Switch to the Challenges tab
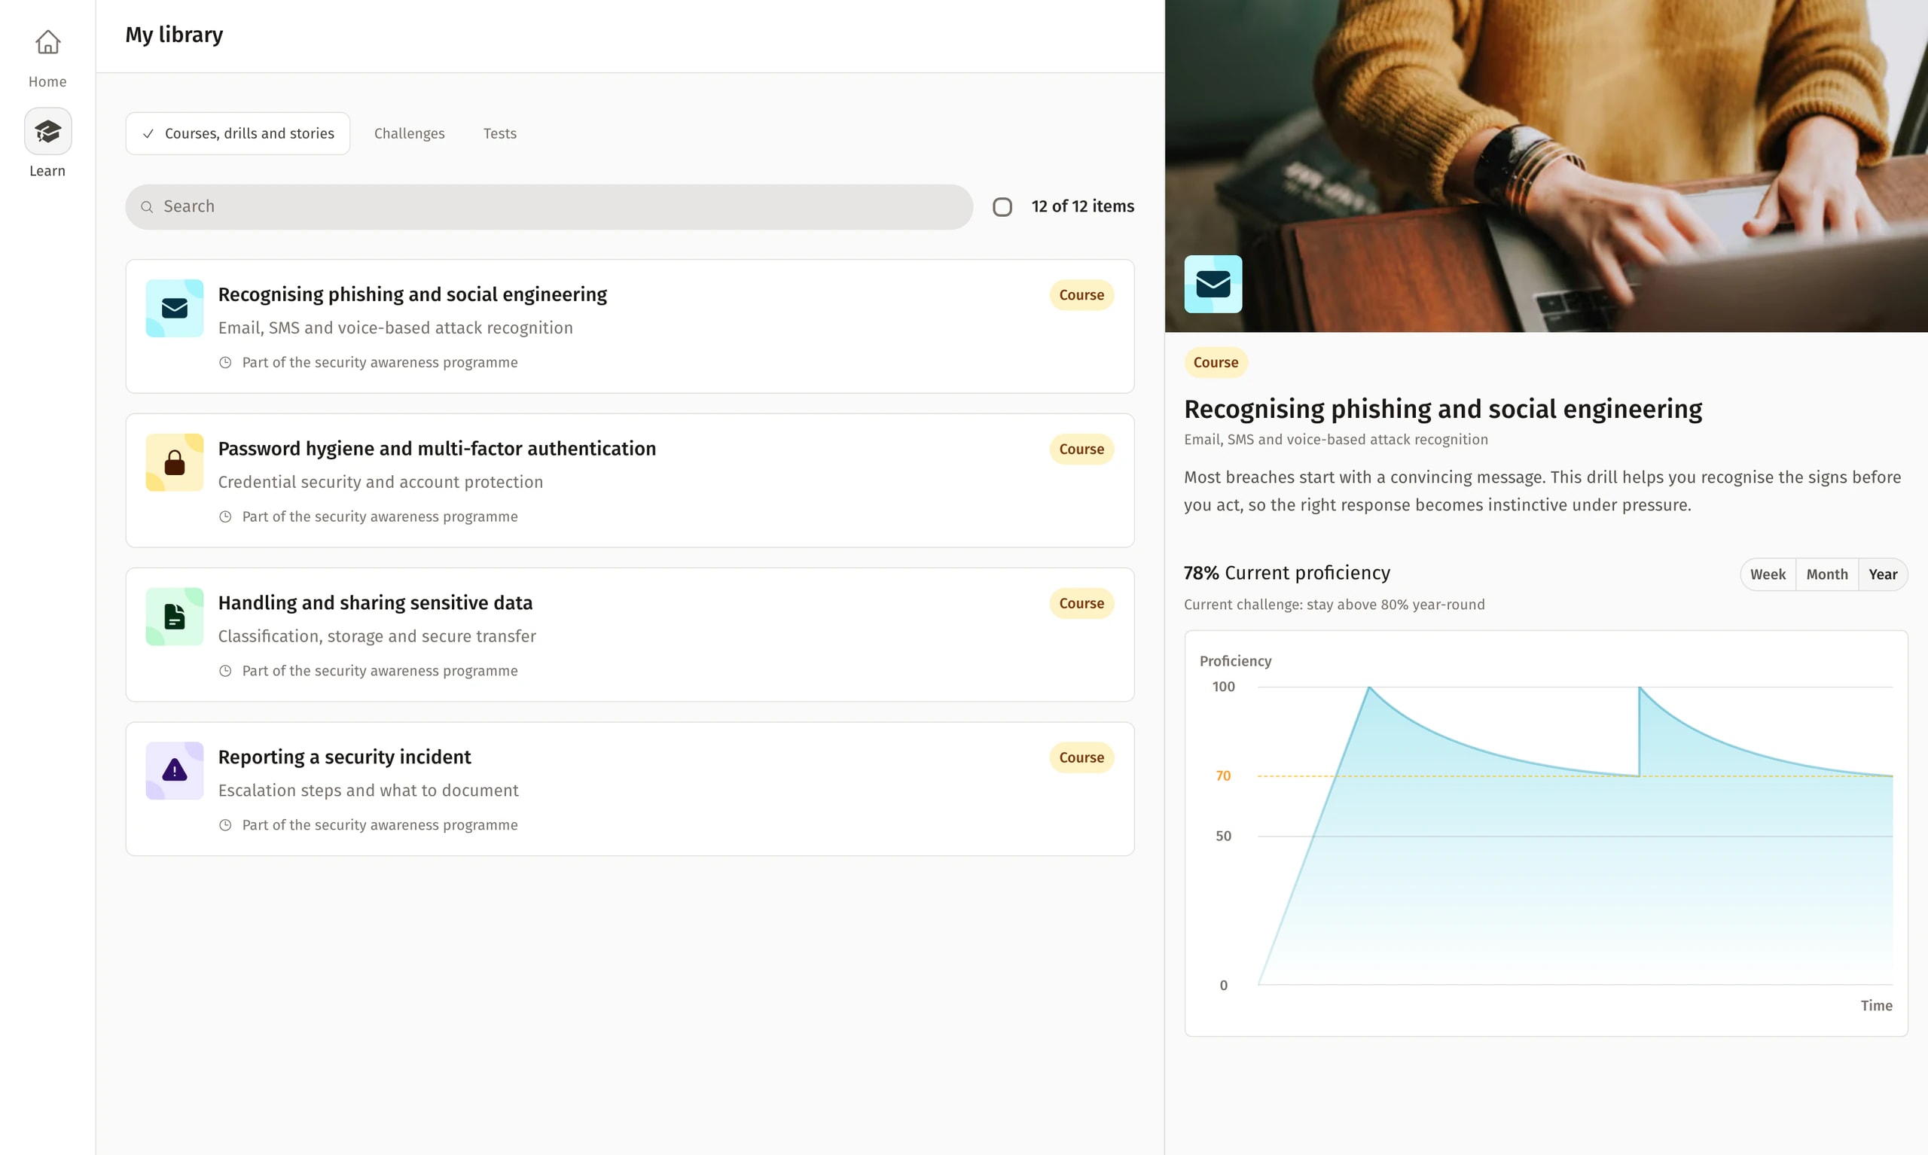The height and width of the screenshot is (1155, 1928). [x=410, y=133]
